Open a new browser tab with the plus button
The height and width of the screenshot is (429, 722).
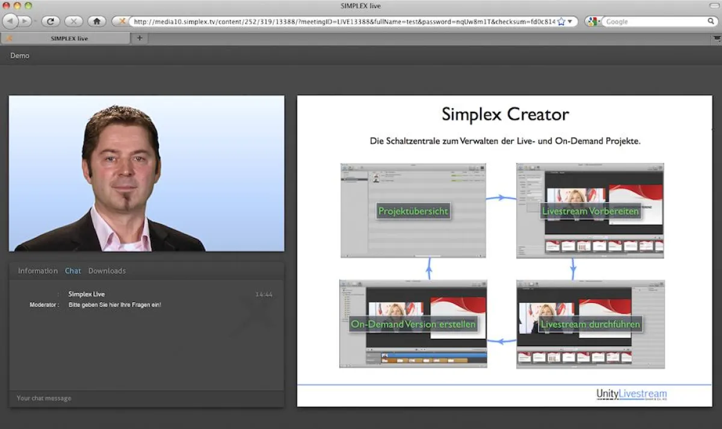[x=139, y=37]
